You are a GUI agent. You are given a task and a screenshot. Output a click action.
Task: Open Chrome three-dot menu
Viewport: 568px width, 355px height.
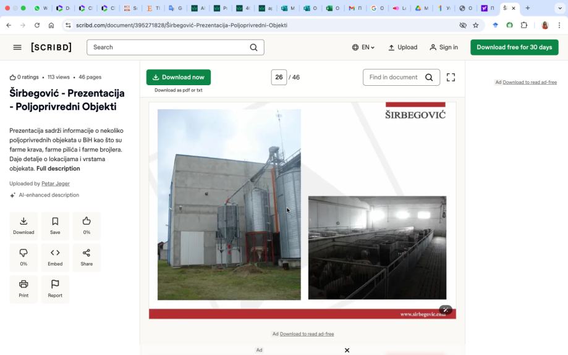coord(559,25)
